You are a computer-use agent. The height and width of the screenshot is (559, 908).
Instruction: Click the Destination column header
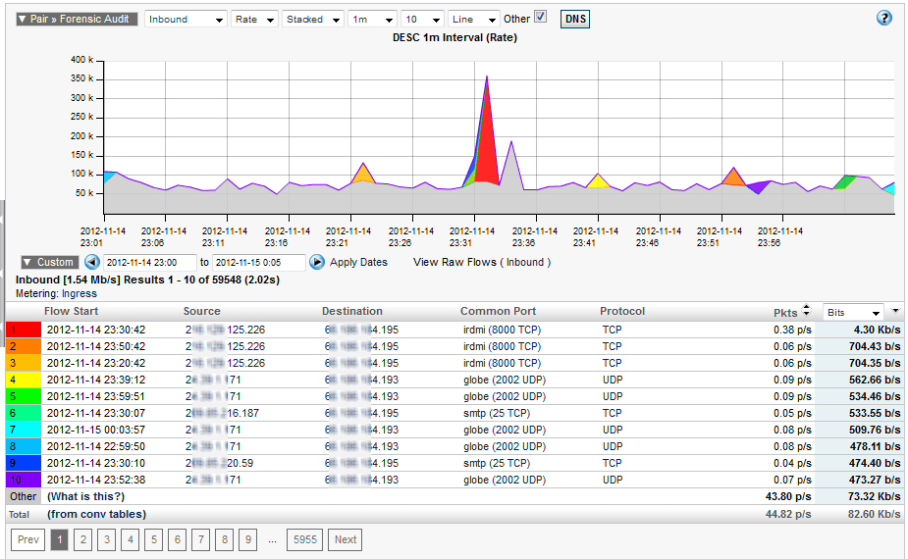point(352,311)
